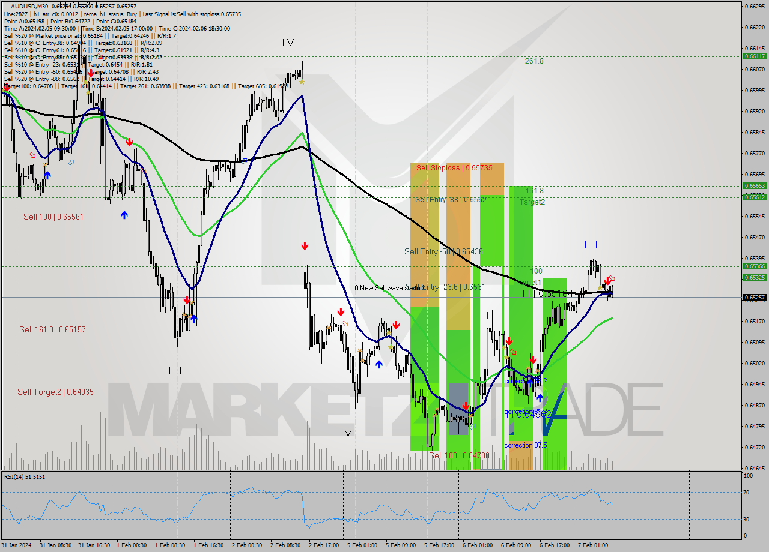This screenshot has height=552, width=769.
Task: Click the '2 Feb 17:00' time axis label
Action: [323, 545]
